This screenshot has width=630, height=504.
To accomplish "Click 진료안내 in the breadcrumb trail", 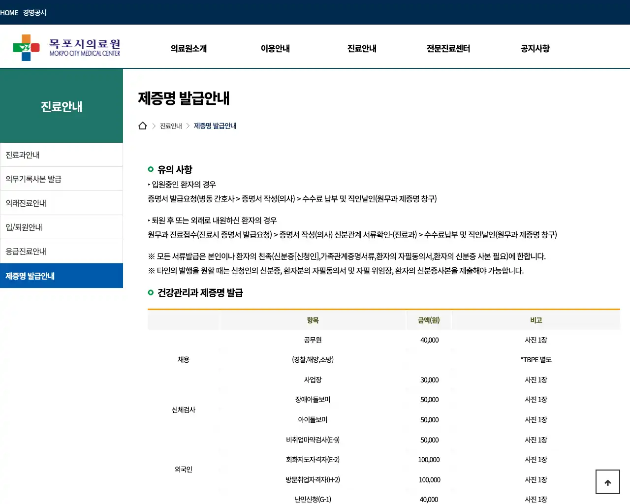I will (170, 126).
